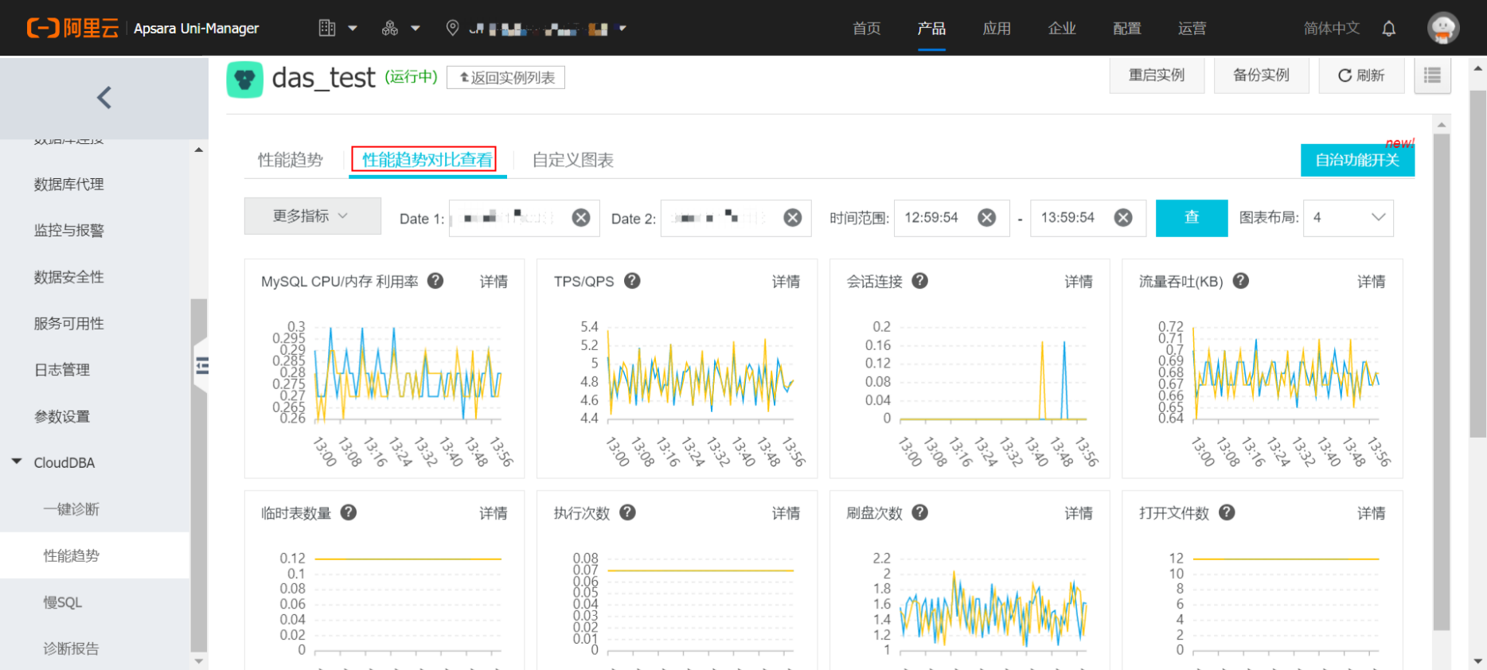
Task: Click the blue 查 query button
Action: coord(1192,218)
